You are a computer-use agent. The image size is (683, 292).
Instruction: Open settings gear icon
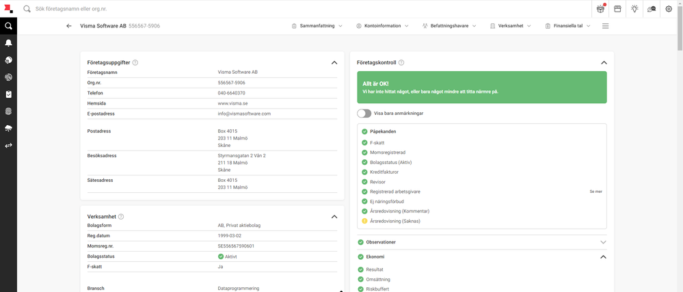pos(669,9)
